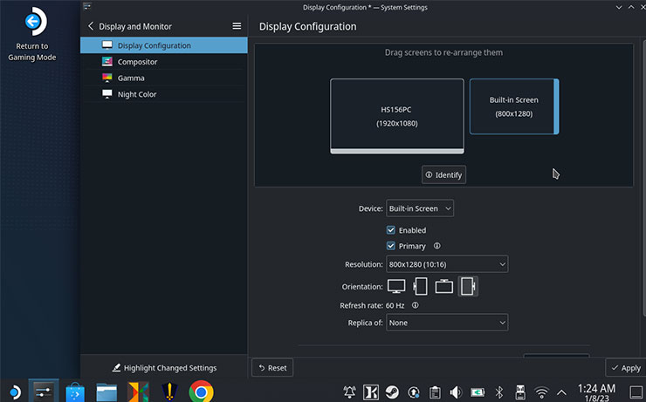Open the Bluetooth tray icon
The width and height of the screenshot is (646, 402).
tap(500, 392)
